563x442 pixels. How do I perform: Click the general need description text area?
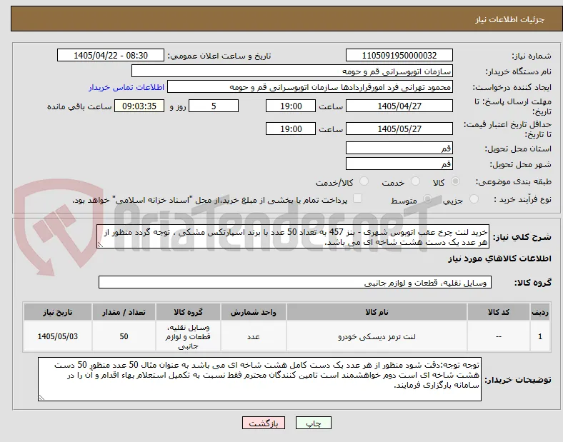pyautogui.click(x=293, y=237)
